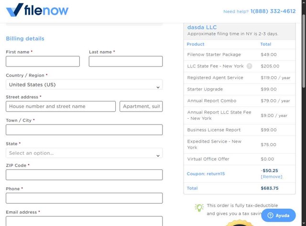Focus the Phone field
The image size is (306, 226).
(84, 198)
